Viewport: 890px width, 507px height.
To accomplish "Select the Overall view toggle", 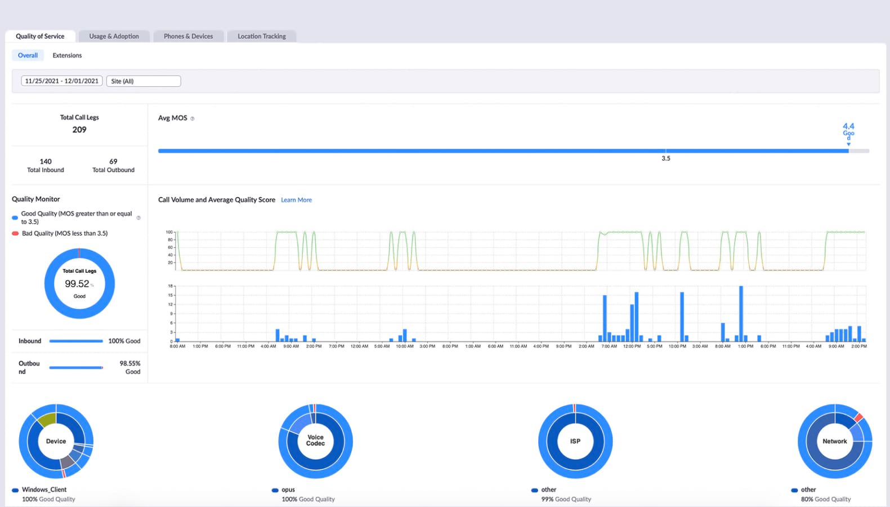I will (x=28, y=55).
